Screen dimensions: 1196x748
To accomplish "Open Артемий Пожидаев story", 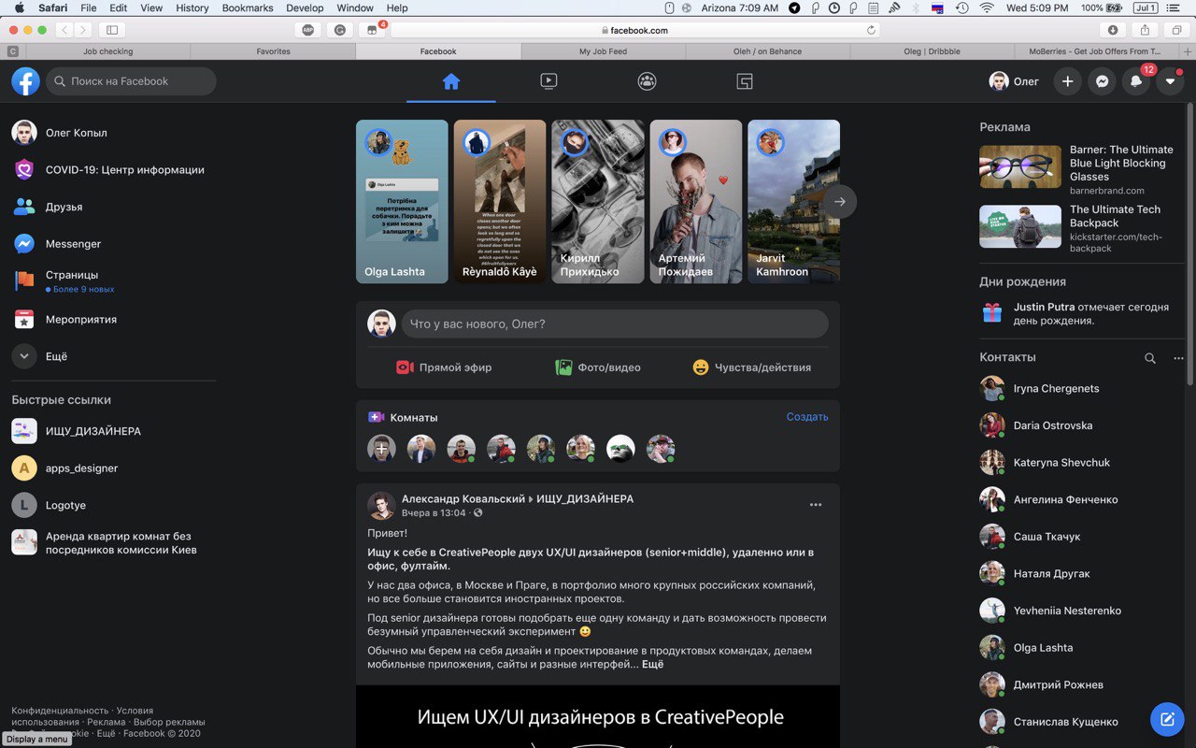I will pyautogui.click(x=696, y=201).
